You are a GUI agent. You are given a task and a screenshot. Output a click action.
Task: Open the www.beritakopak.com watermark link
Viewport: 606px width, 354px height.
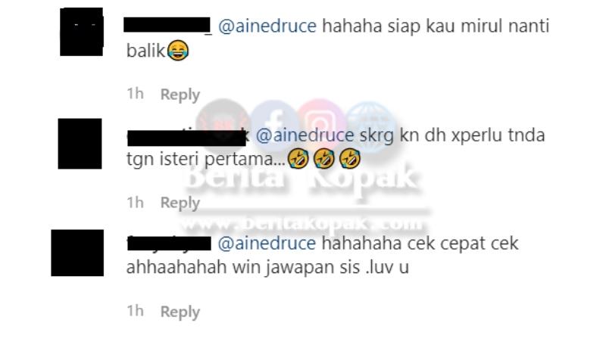coord(301,223)
